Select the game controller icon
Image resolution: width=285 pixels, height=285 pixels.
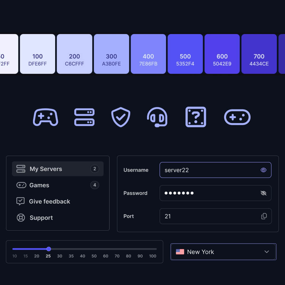point(45,117)
